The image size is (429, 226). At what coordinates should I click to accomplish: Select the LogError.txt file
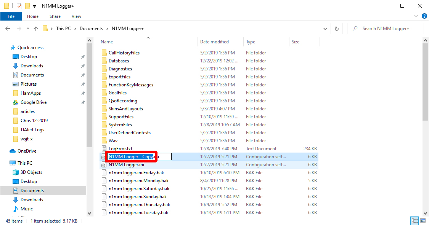point(121,148)
